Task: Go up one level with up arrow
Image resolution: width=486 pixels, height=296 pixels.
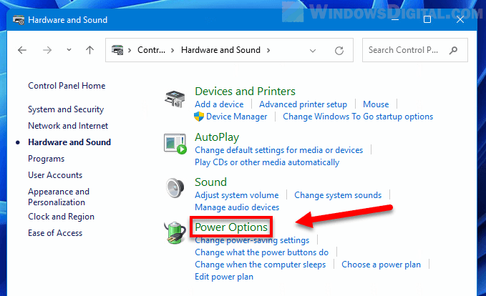Action: (x=89, y=50)
